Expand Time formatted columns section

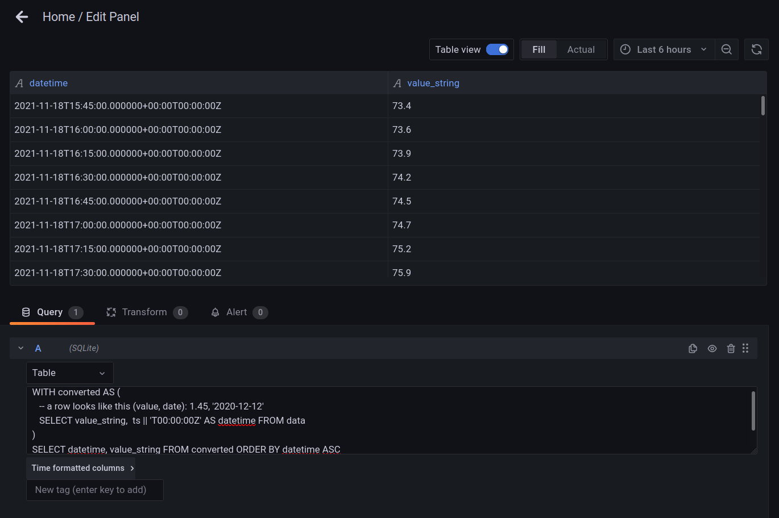[x=81, y=468]
